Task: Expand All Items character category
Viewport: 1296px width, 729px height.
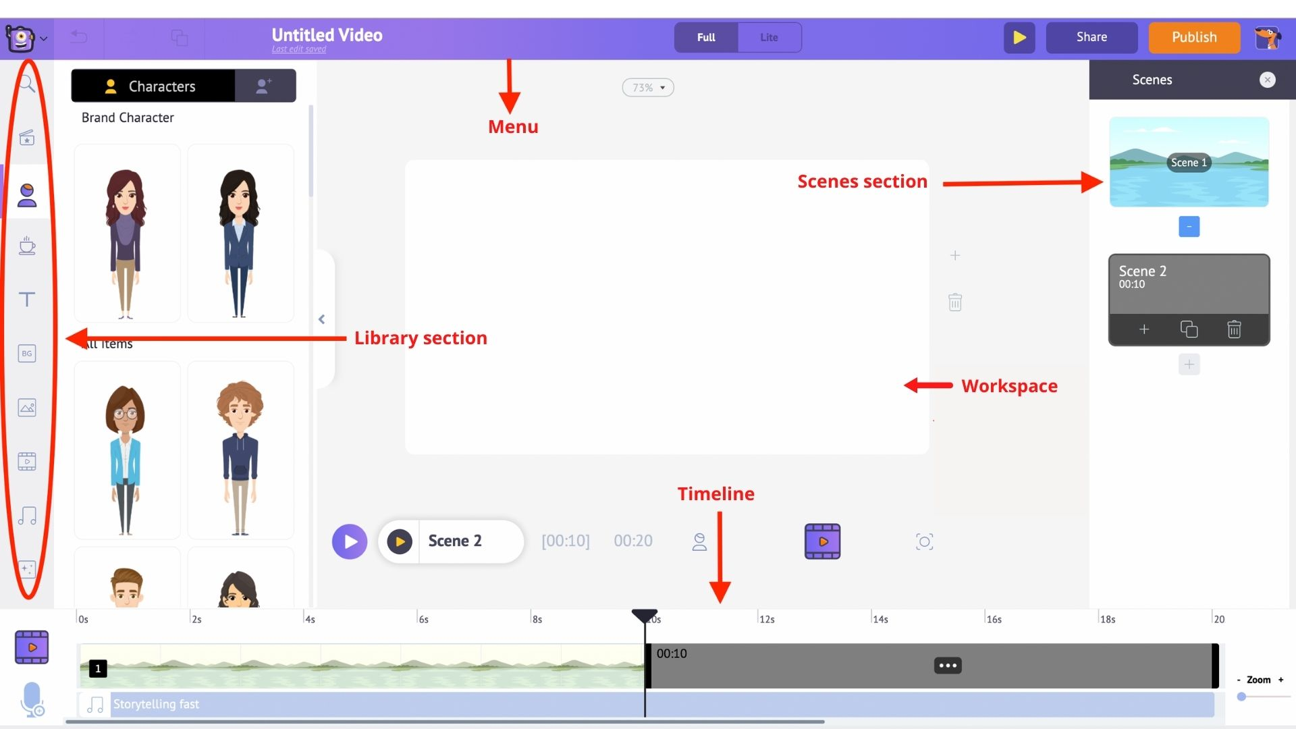Action: pyautogui.click(x=106, y=343)
